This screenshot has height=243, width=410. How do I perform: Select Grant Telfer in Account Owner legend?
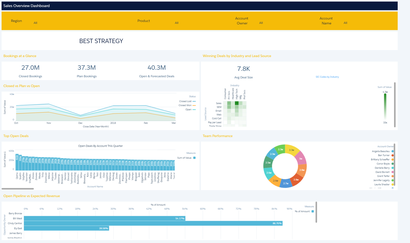coord(385,176)
